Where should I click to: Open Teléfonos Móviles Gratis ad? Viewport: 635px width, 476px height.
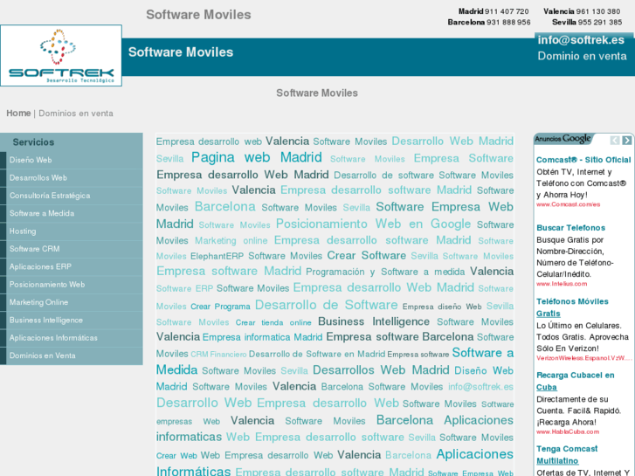click(572, 307)
